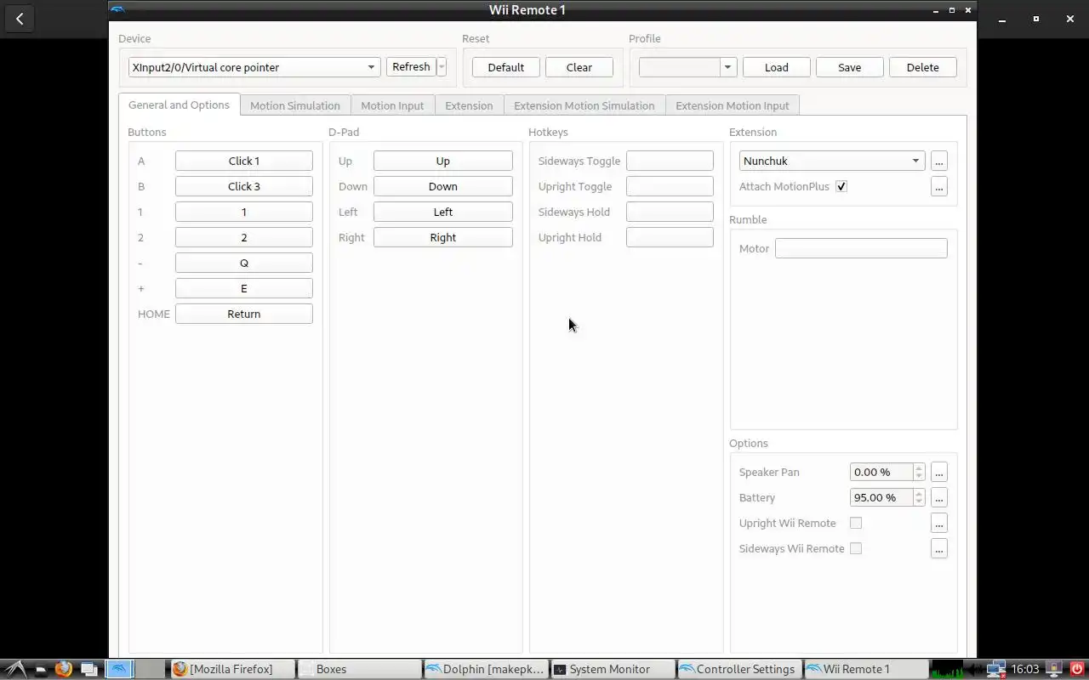
Task: Click the back arrow at top left
Action: coord(20,19)
